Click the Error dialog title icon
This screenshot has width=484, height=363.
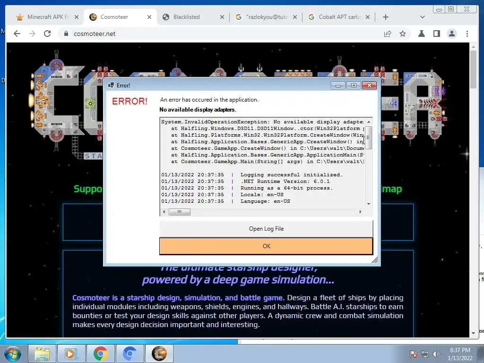coord(111,85)
